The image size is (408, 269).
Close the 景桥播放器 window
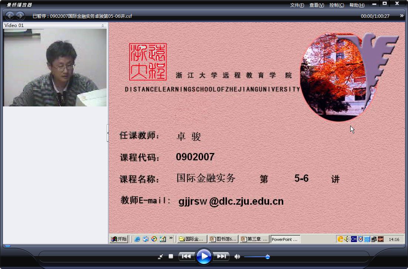click(397, 4)
